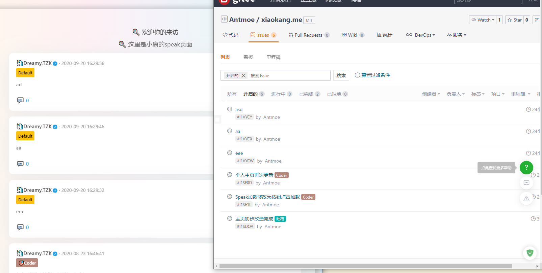
Task: Expand the 创建者 creator dropdown
Action: [431, 94]
